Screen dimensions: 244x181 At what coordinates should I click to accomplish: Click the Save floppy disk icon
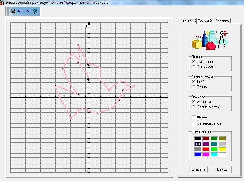point(13,11)
